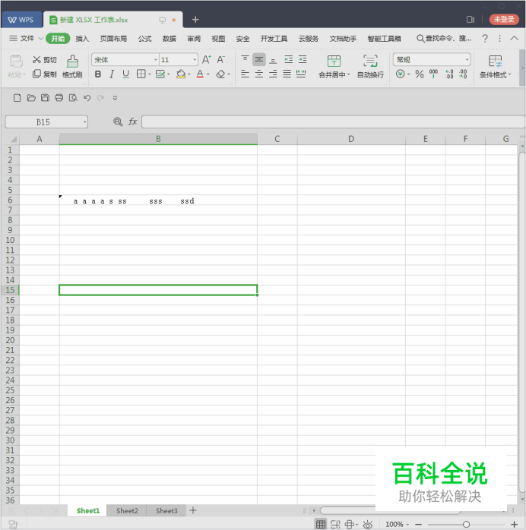Click print icon in quick toolbar
The image size is (526, 530).
point(59,98)
